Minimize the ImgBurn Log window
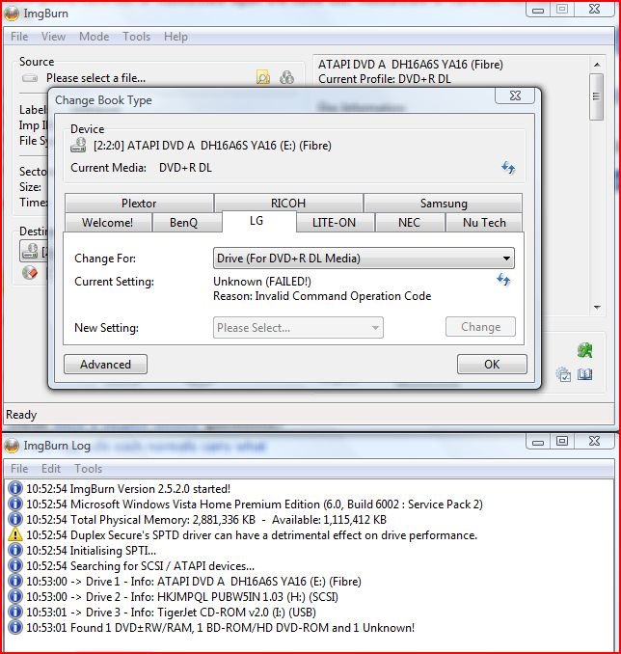 coord(538,441)
